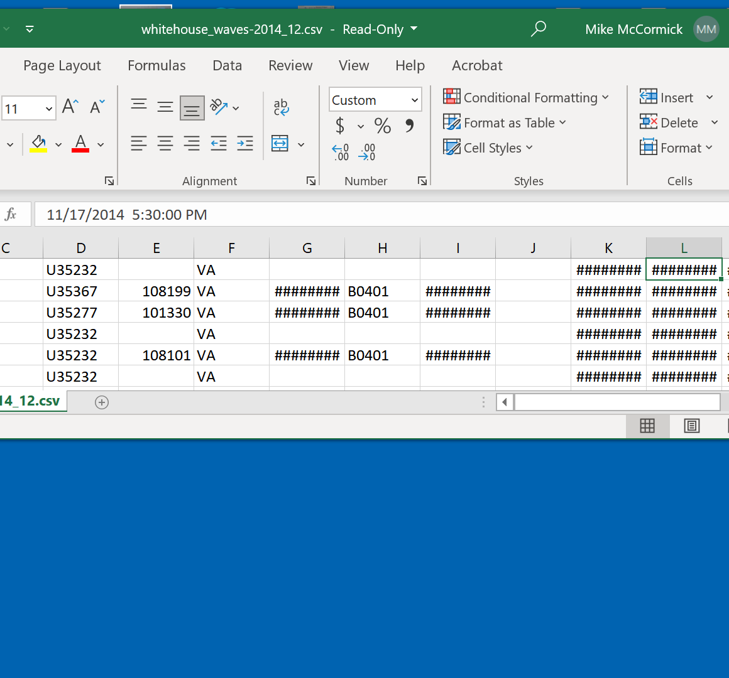The image size is (729, 678).
Task: Apply the yellow fill color
Action: coord(38,144)
